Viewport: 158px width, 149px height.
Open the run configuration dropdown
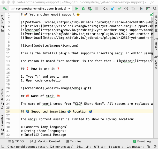pyautogui.click(x=41, y=9)
